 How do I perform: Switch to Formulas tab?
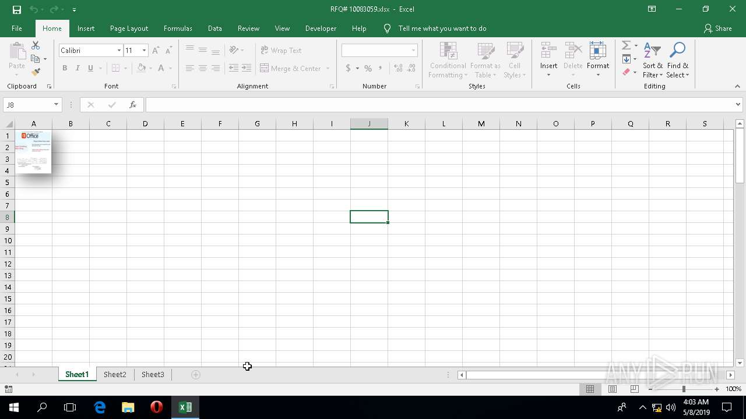tap(178, 29)
